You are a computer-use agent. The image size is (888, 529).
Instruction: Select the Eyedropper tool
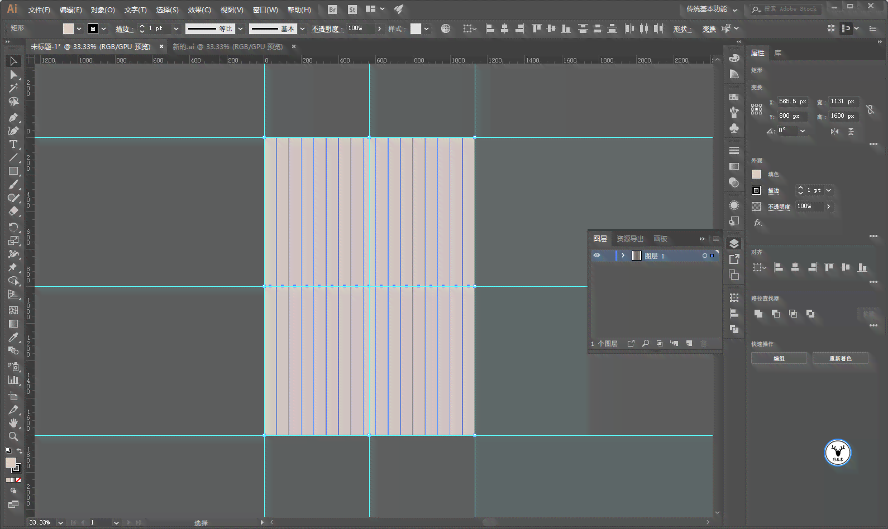(x=13, y=337)
